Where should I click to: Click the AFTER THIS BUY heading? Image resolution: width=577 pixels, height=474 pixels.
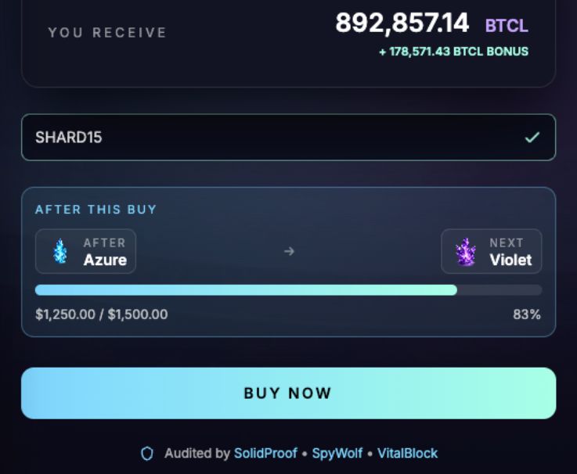pyautogui.click(x=96, y=210)
